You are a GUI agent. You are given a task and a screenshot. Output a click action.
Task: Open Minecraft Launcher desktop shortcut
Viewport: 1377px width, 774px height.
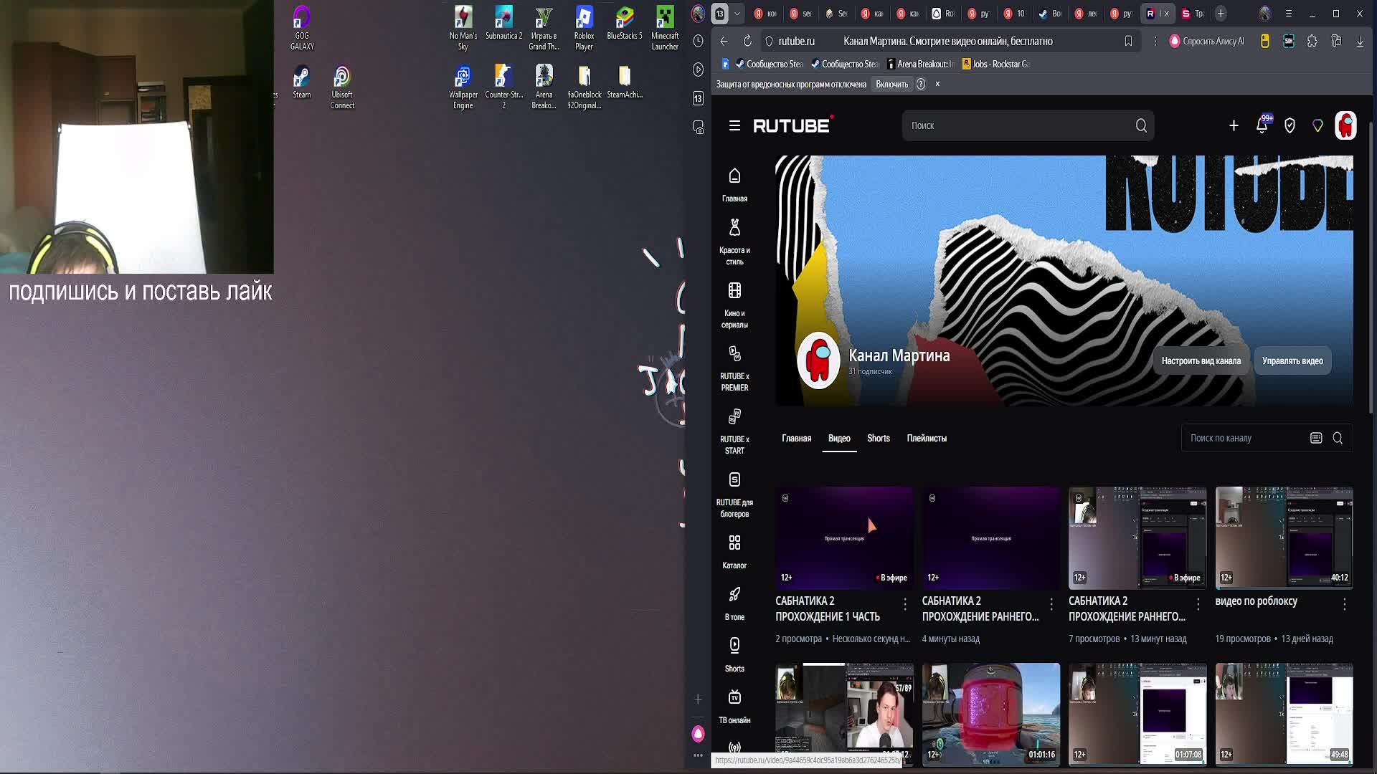tap(665, 29)
